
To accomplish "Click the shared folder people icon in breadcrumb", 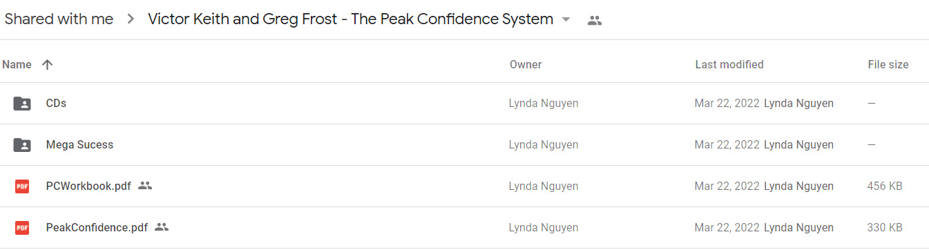I will (x=595, y=20).
